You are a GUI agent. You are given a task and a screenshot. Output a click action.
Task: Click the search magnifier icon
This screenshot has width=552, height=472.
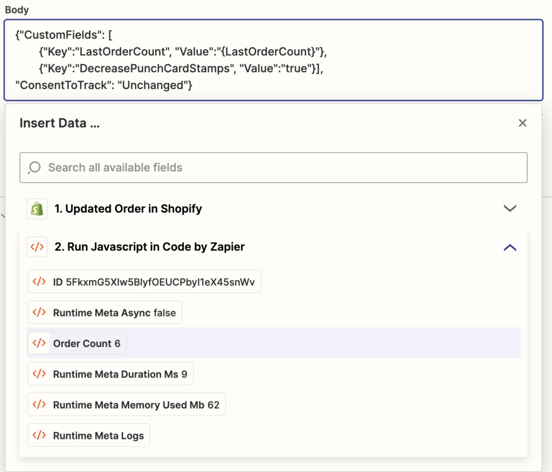34,168
